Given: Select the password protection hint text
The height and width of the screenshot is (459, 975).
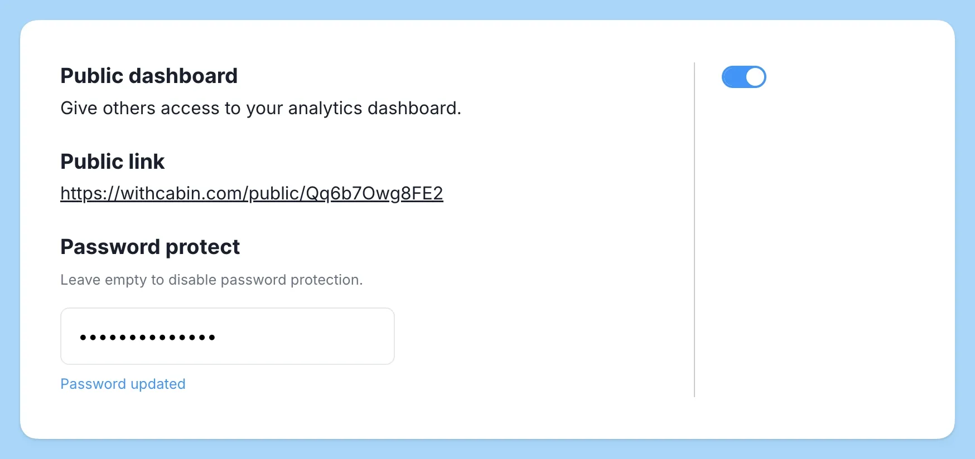Looking at the screenshot, I should (x=211, y=280).
